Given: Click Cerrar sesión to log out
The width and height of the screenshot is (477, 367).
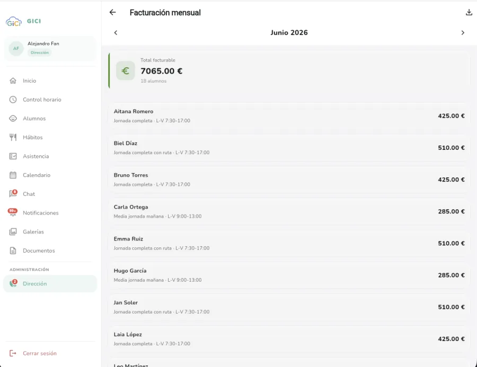Looking at the screenshot, I should click(33, 353).
